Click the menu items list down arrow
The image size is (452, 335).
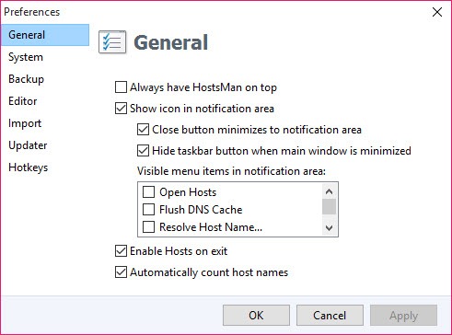[x=329, y=228]
